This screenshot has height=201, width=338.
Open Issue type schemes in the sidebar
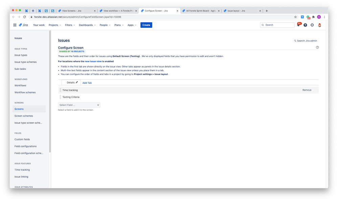25,62
